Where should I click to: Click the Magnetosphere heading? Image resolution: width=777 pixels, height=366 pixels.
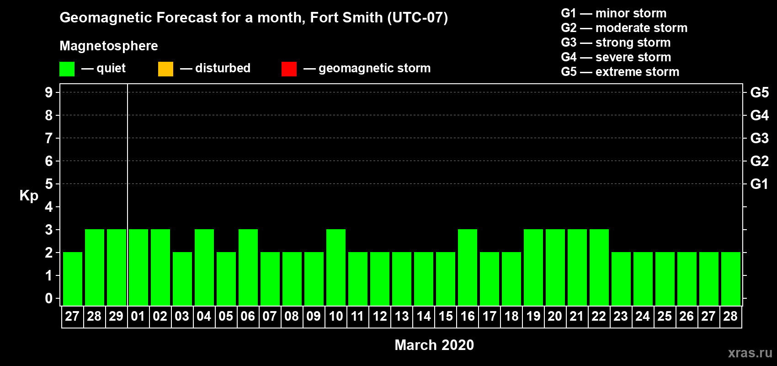pyautogui.click(x=109, y=46)
